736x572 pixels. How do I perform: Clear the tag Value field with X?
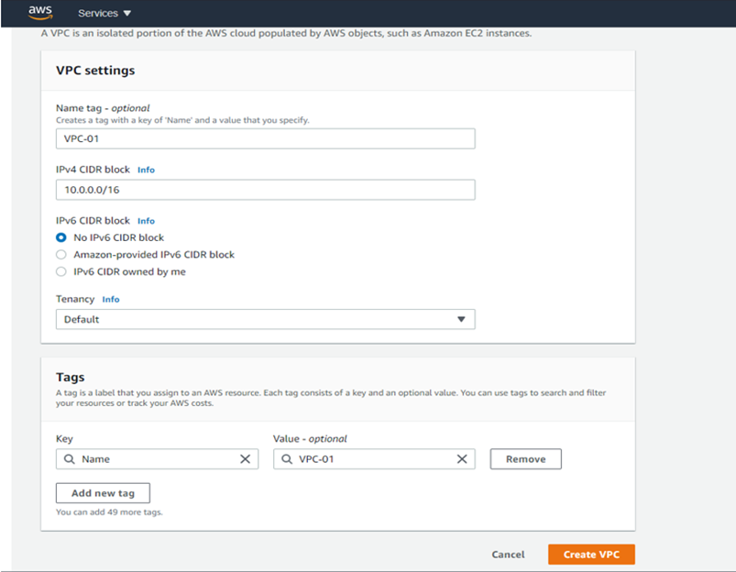(x=462, y=459)
